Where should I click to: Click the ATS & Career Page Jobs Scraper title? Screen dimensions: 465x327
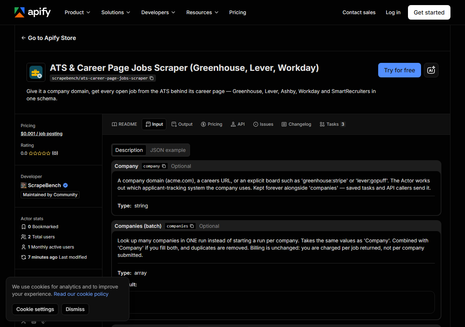184,68
